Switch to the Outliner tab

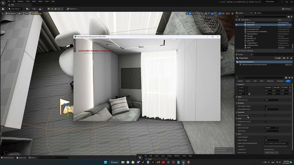(241, 13)
